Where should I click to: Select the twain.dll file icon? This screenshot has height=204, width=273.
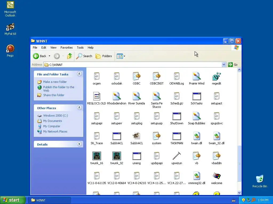pos(196,136)
